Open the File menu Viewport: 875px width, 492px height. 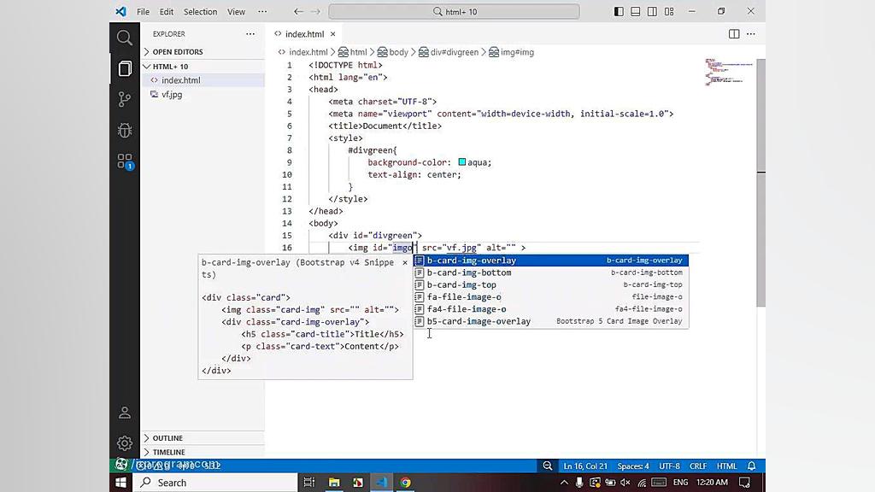[x=143, y=11]
